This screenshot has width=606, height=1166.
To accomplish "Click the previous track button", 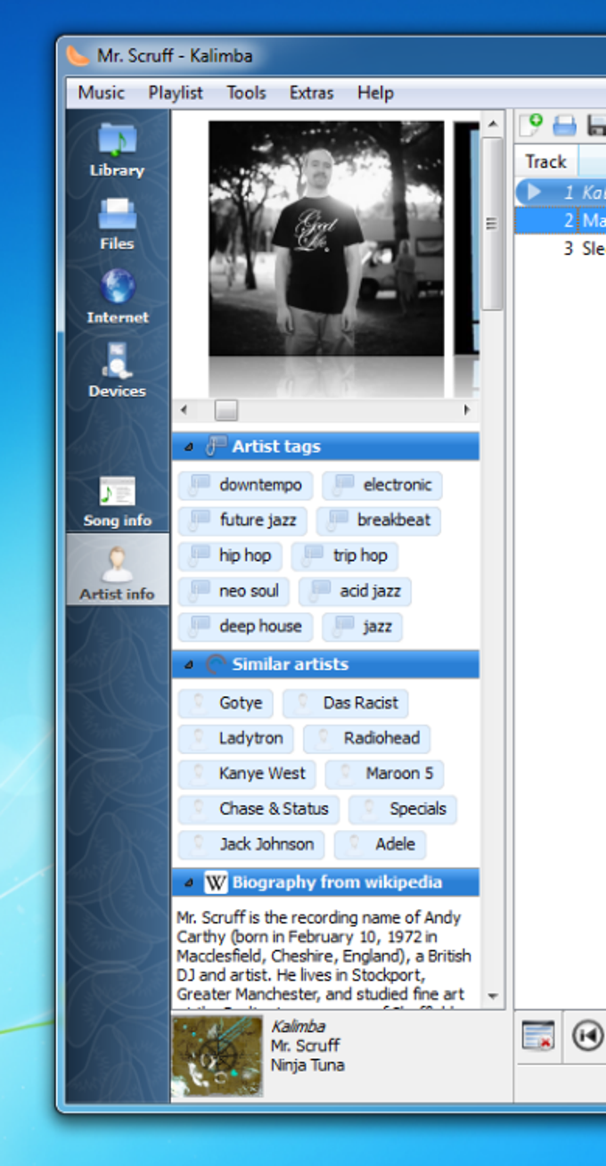I will 587,1035.
